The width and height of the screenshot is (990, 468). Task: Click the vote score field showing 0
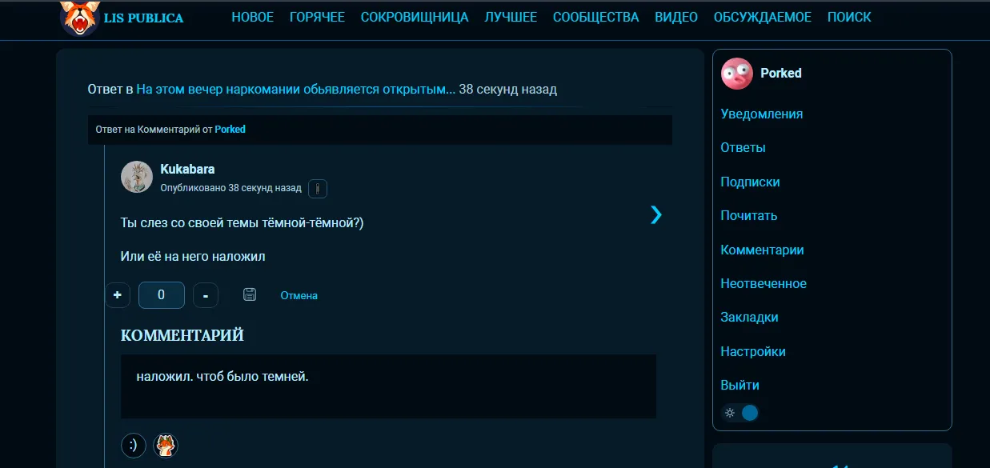(162, 295)
